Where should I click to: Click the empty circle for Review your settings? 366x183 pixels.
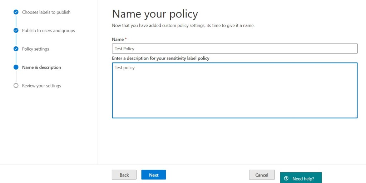click(16, 86)
